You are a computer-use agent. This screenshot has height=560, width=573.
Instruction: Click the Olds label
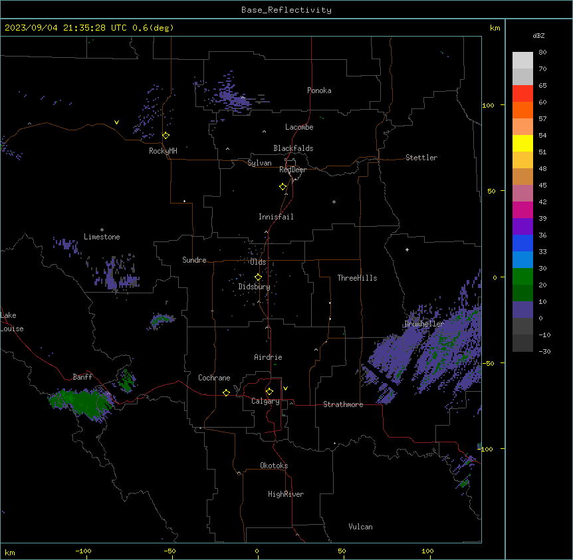258,262
